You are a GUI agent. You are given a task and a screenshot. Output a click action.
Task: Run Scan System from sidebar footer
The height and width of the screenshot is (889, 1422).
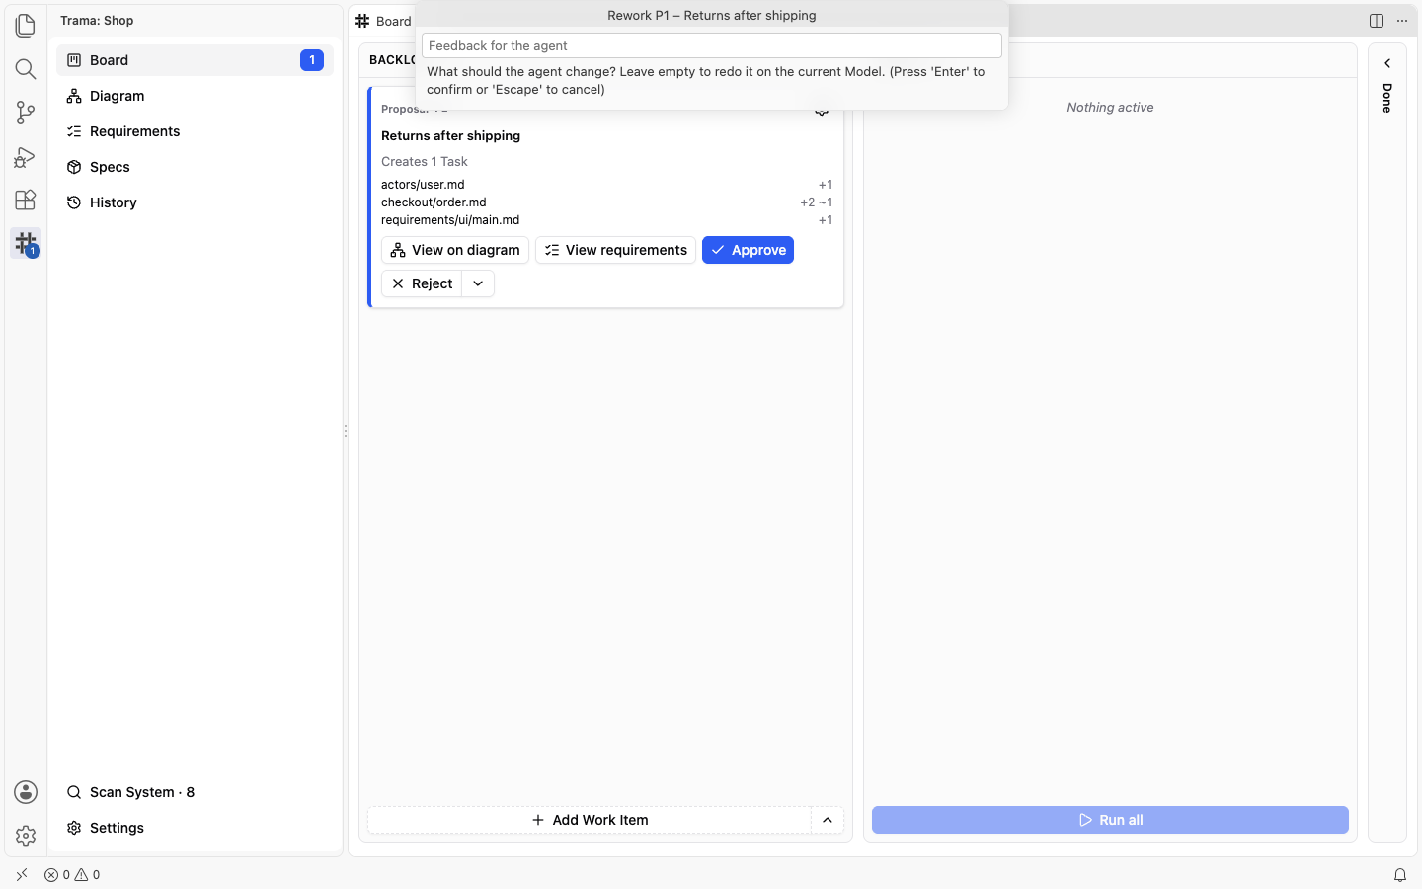pyautogui.click(x=195, y=792)
